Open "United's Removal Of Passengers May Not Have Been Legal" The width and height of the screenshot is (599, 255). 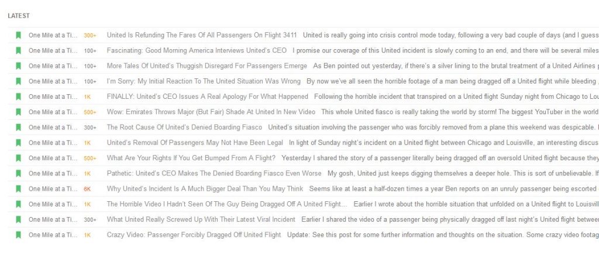pyautogui.click(x=195, y=143)
